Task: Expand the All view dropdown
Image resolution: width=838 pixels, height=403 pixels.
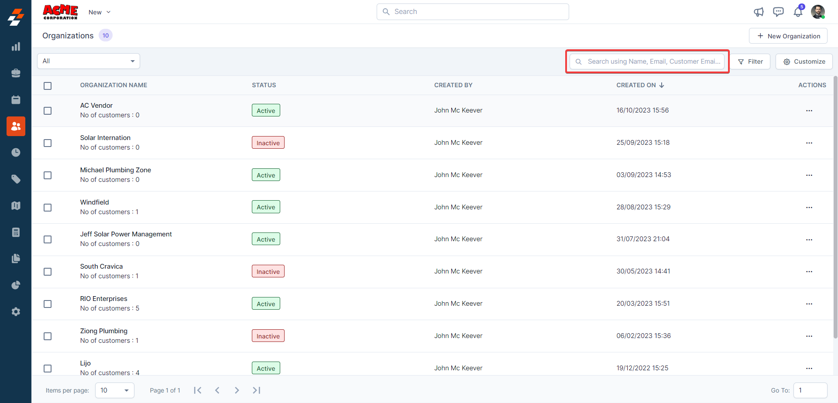Action: click(x=89, y=61)
